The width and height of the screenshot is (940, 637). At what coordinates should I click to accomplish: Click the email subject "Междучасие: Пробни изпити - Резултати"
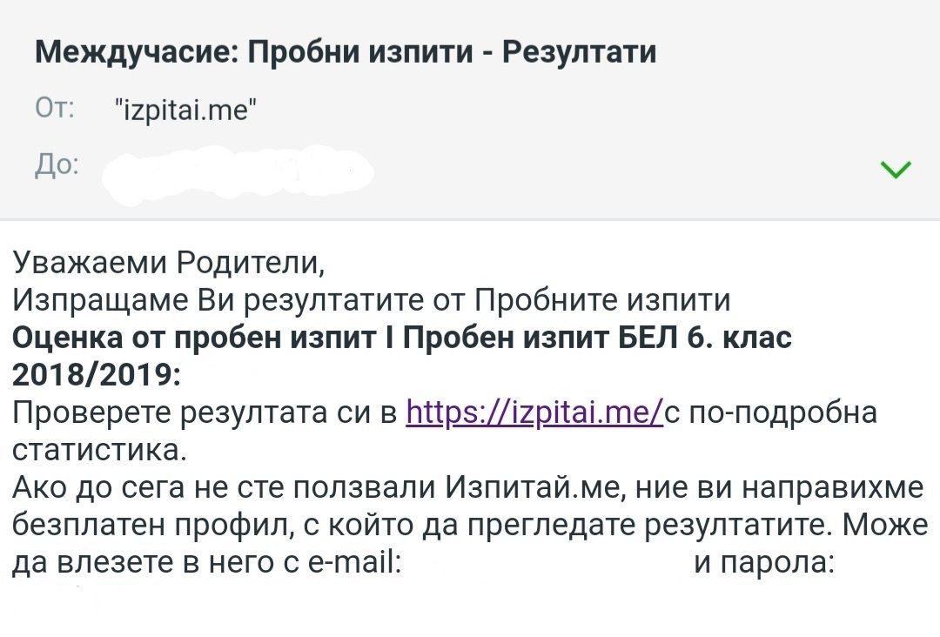pyautogui.click(x=346, y=54)
